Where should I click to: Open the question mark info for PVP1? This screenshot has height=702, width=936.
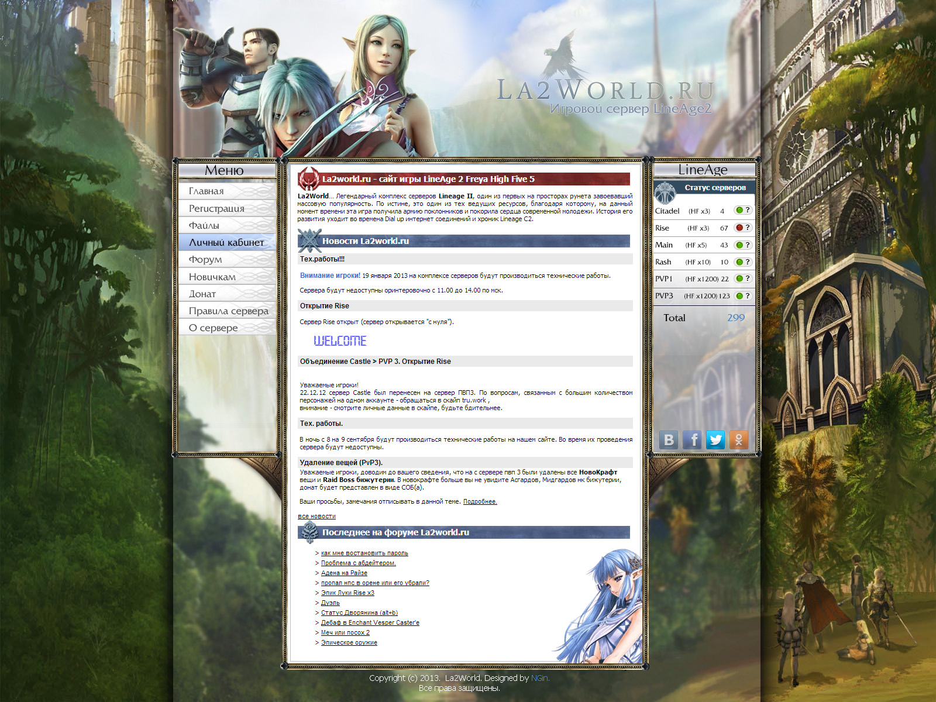(x=748, y=278)
